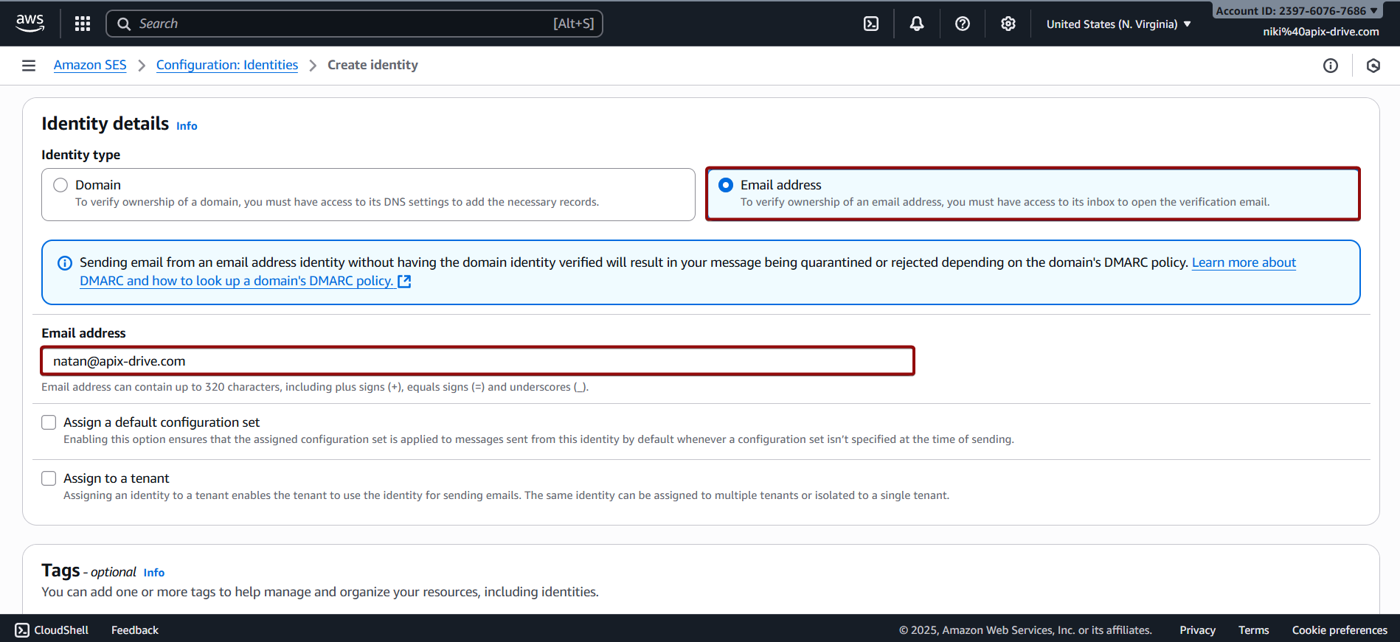Launch CloudShell from the top bar icon
The image size is (1400, 642).
pyautogui.click(x=871, y=24)
